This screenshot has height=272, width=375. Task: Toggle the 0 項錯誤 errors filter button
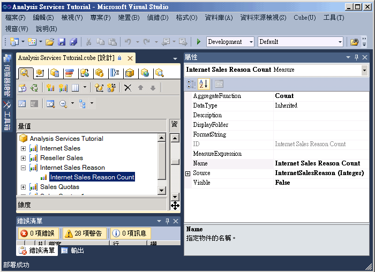click(38, 233)
